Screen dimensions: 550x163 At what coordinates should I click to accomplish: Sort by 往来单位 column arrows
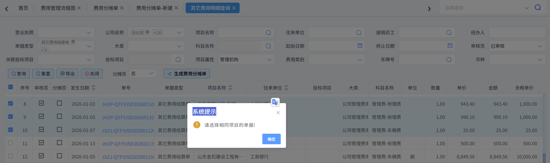click(x=286, y=88)
